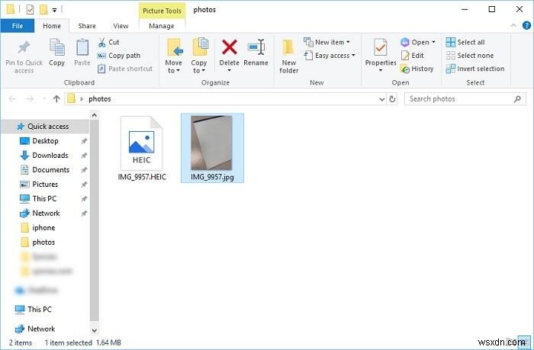The height and width of the screenshot is (350, 534).
Task: Open the File menu tab
Action: [18, 26]
